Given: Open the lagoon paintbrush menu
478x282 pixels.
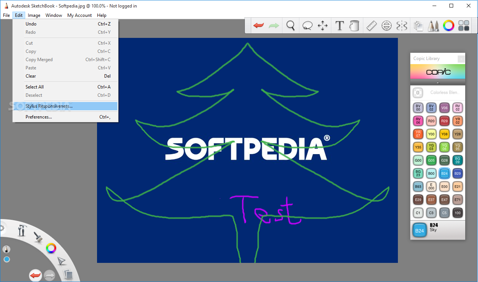Looking at the screenshot, I should [x=38, y=236].
